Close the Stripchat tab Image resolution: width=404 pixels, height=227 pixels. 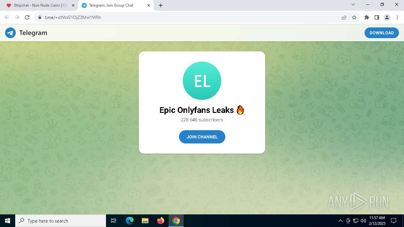(73, 5)
